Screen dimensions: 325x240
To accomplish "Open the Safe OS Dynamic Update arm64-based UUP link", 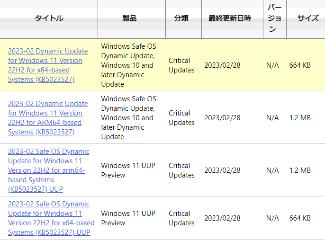I will pyautogui.click(x=49, y=170).
